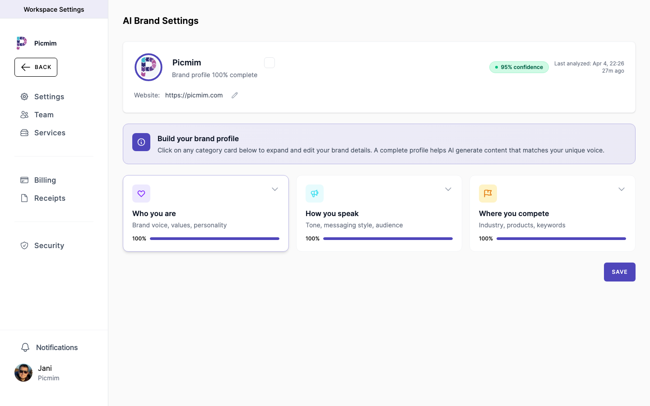This screenshot has height=406, width=650.
Task: Click the heart icon on Who you are card
Action: pos(141,194)
